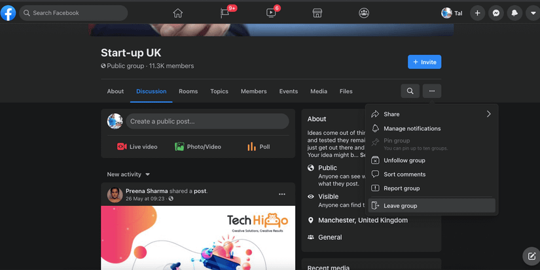Viewport: 540px width, 270px height.
Task: Open the Facebook Home icon
Action: coord(177,13)
